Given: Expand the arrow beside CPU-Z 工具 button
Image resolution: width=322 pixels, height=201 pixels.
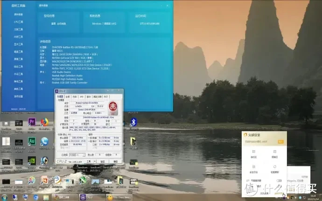Looking at the screenshot, I should [x=95, y=161].
